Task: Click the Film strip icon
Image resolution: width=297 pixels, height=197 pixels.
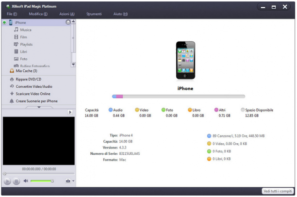Action: point(16,37)
